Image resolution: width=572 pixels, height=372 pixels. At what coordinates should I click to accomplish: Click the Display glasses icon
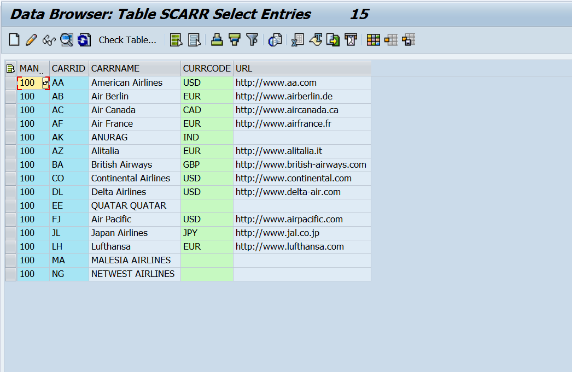49,39
